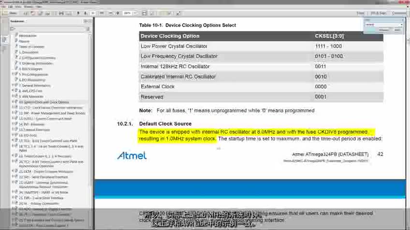The height and width of the screenshot is (230, 410).
Task: Select System Clock and Clock Options bookmark
Action: pyautogui.click(x=44, y=102)
